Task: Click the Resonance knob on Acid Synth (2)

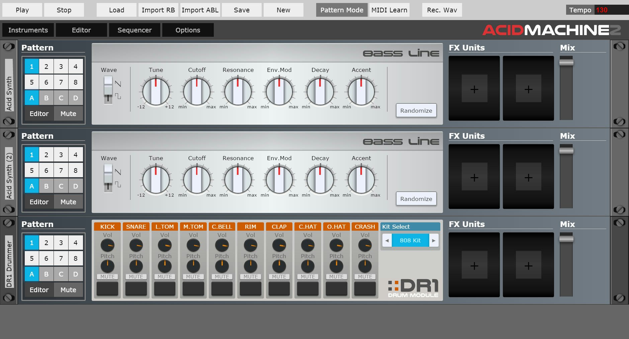Action: pos(238,179)
